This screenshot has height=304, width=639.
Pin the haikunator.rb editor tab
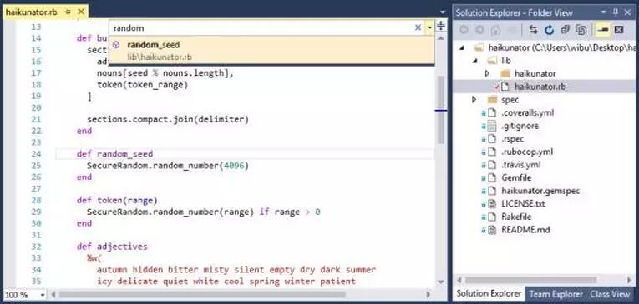click(x=68, y=12)
